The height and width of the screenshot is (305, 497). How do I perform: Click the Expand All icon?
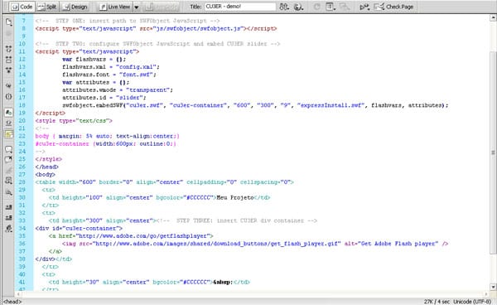(8, 70)
